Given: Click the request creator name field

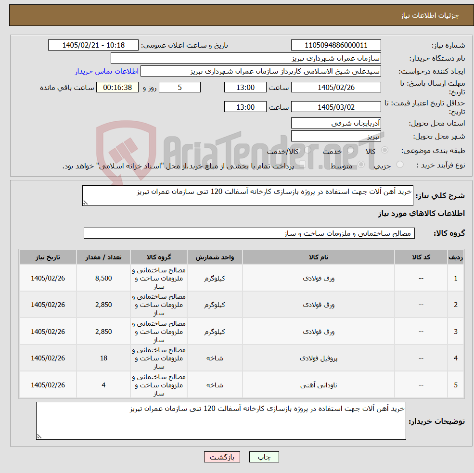Looking at the screenshot, I should (x=260, y=71).
